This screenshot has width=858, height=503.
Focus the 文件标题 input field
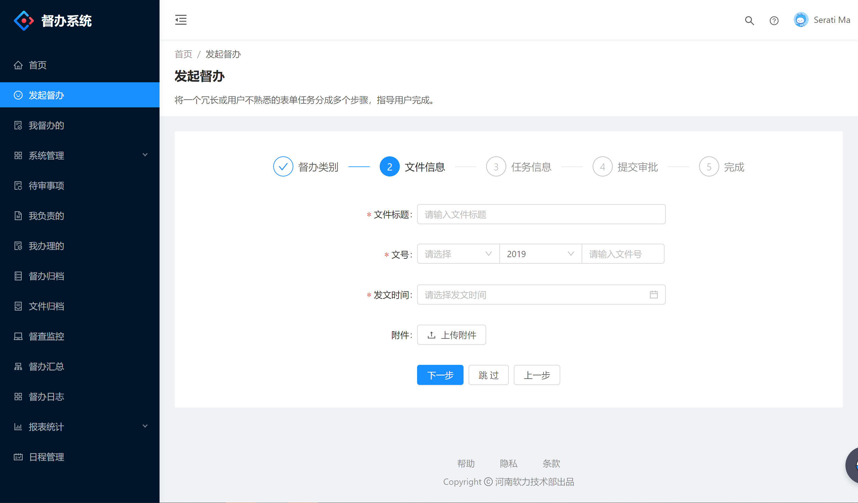pos(541,214)
